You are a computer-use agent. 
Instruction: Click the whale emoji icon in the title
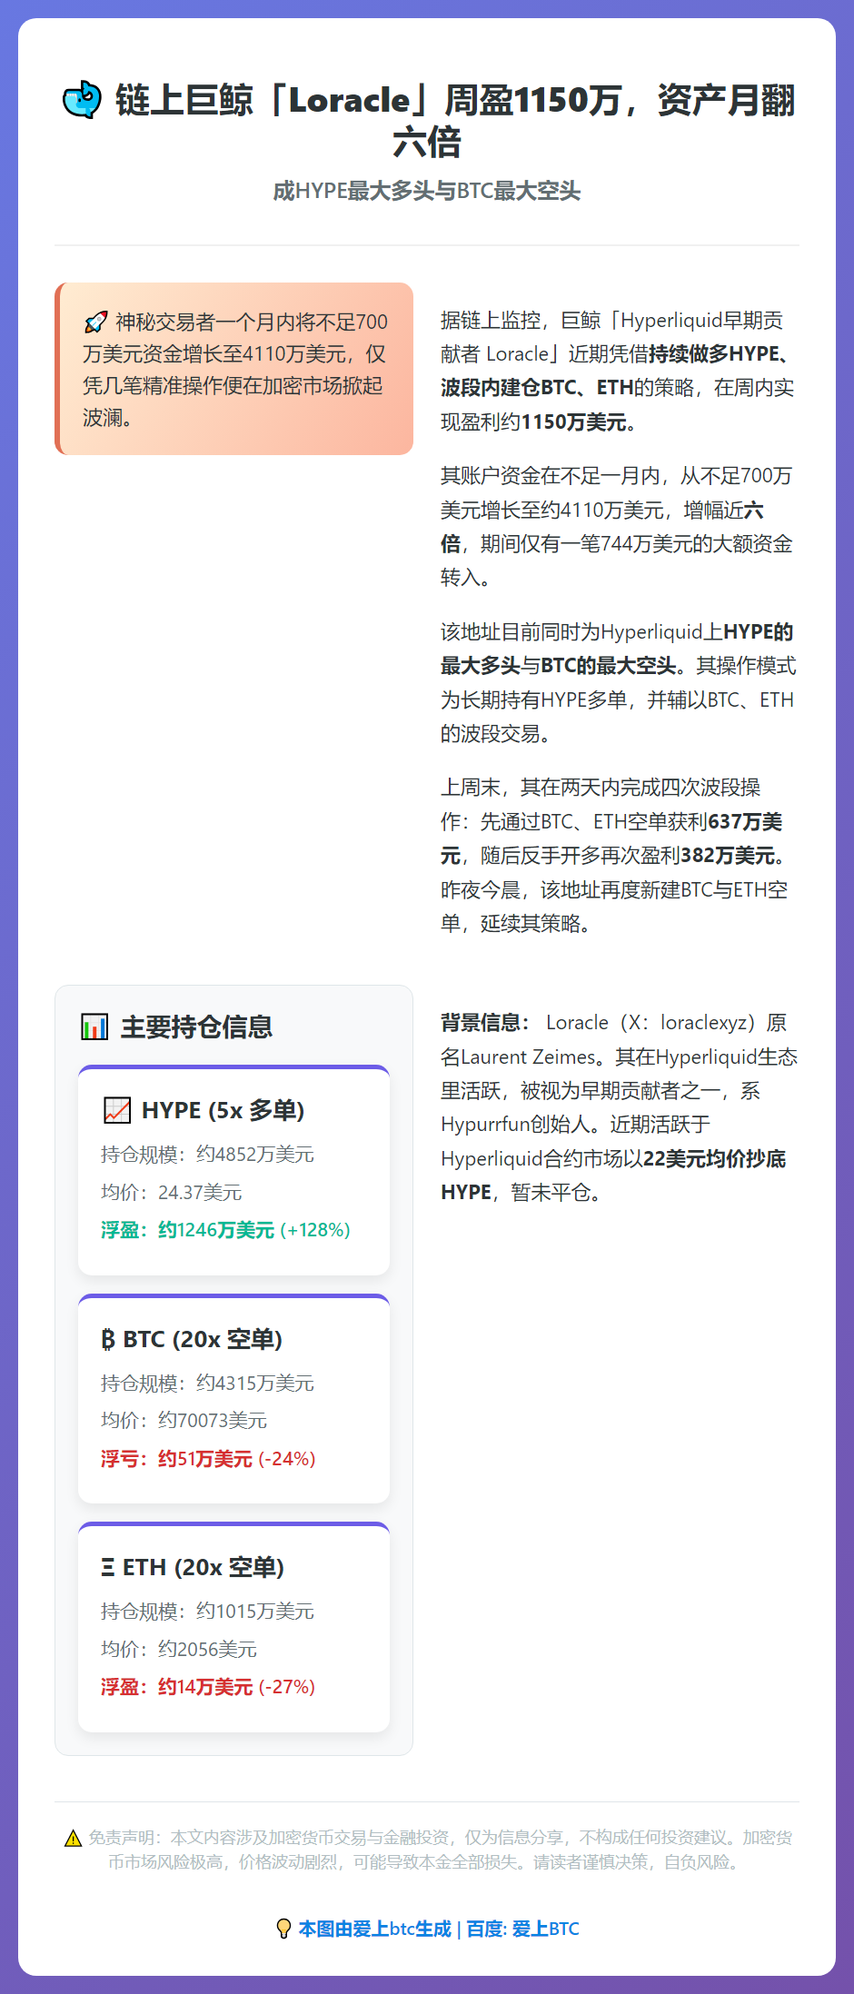pyautogui.click(x=82, y=100)
